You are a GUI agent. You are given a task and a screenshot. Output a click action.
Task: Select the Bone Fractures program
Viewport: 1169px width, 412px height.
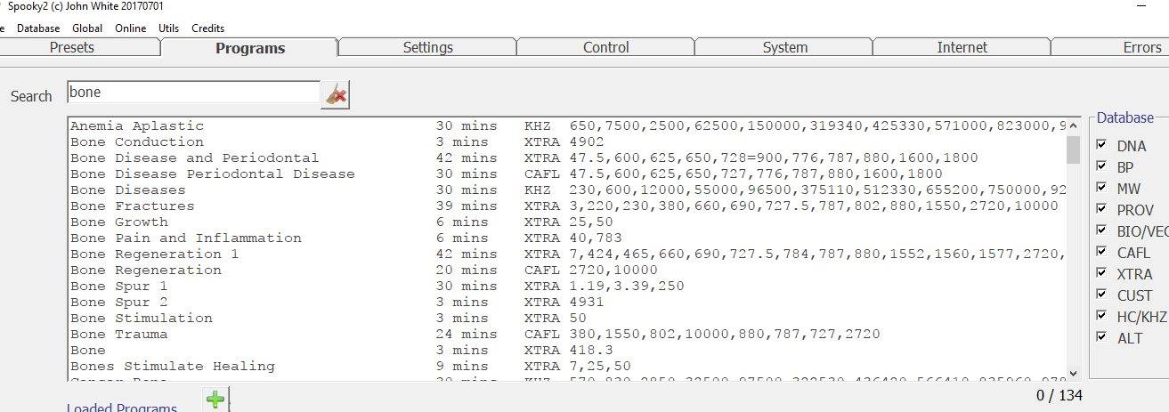(x=567, y=206)
